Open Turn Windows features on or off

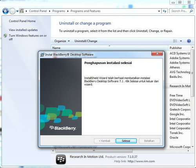28,37
